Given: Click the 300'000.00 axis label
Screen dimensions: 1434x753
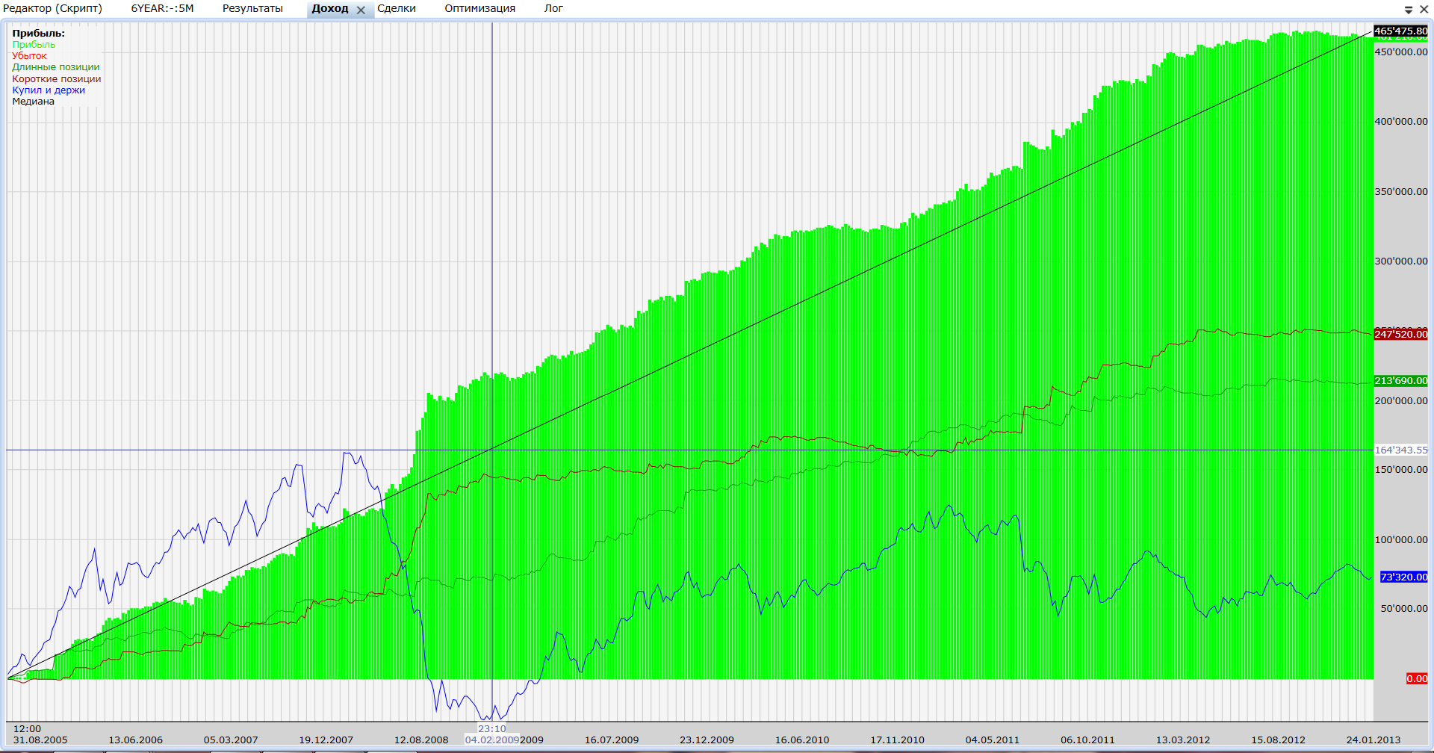Looking at the screenshot, I should pos(1401,261).
